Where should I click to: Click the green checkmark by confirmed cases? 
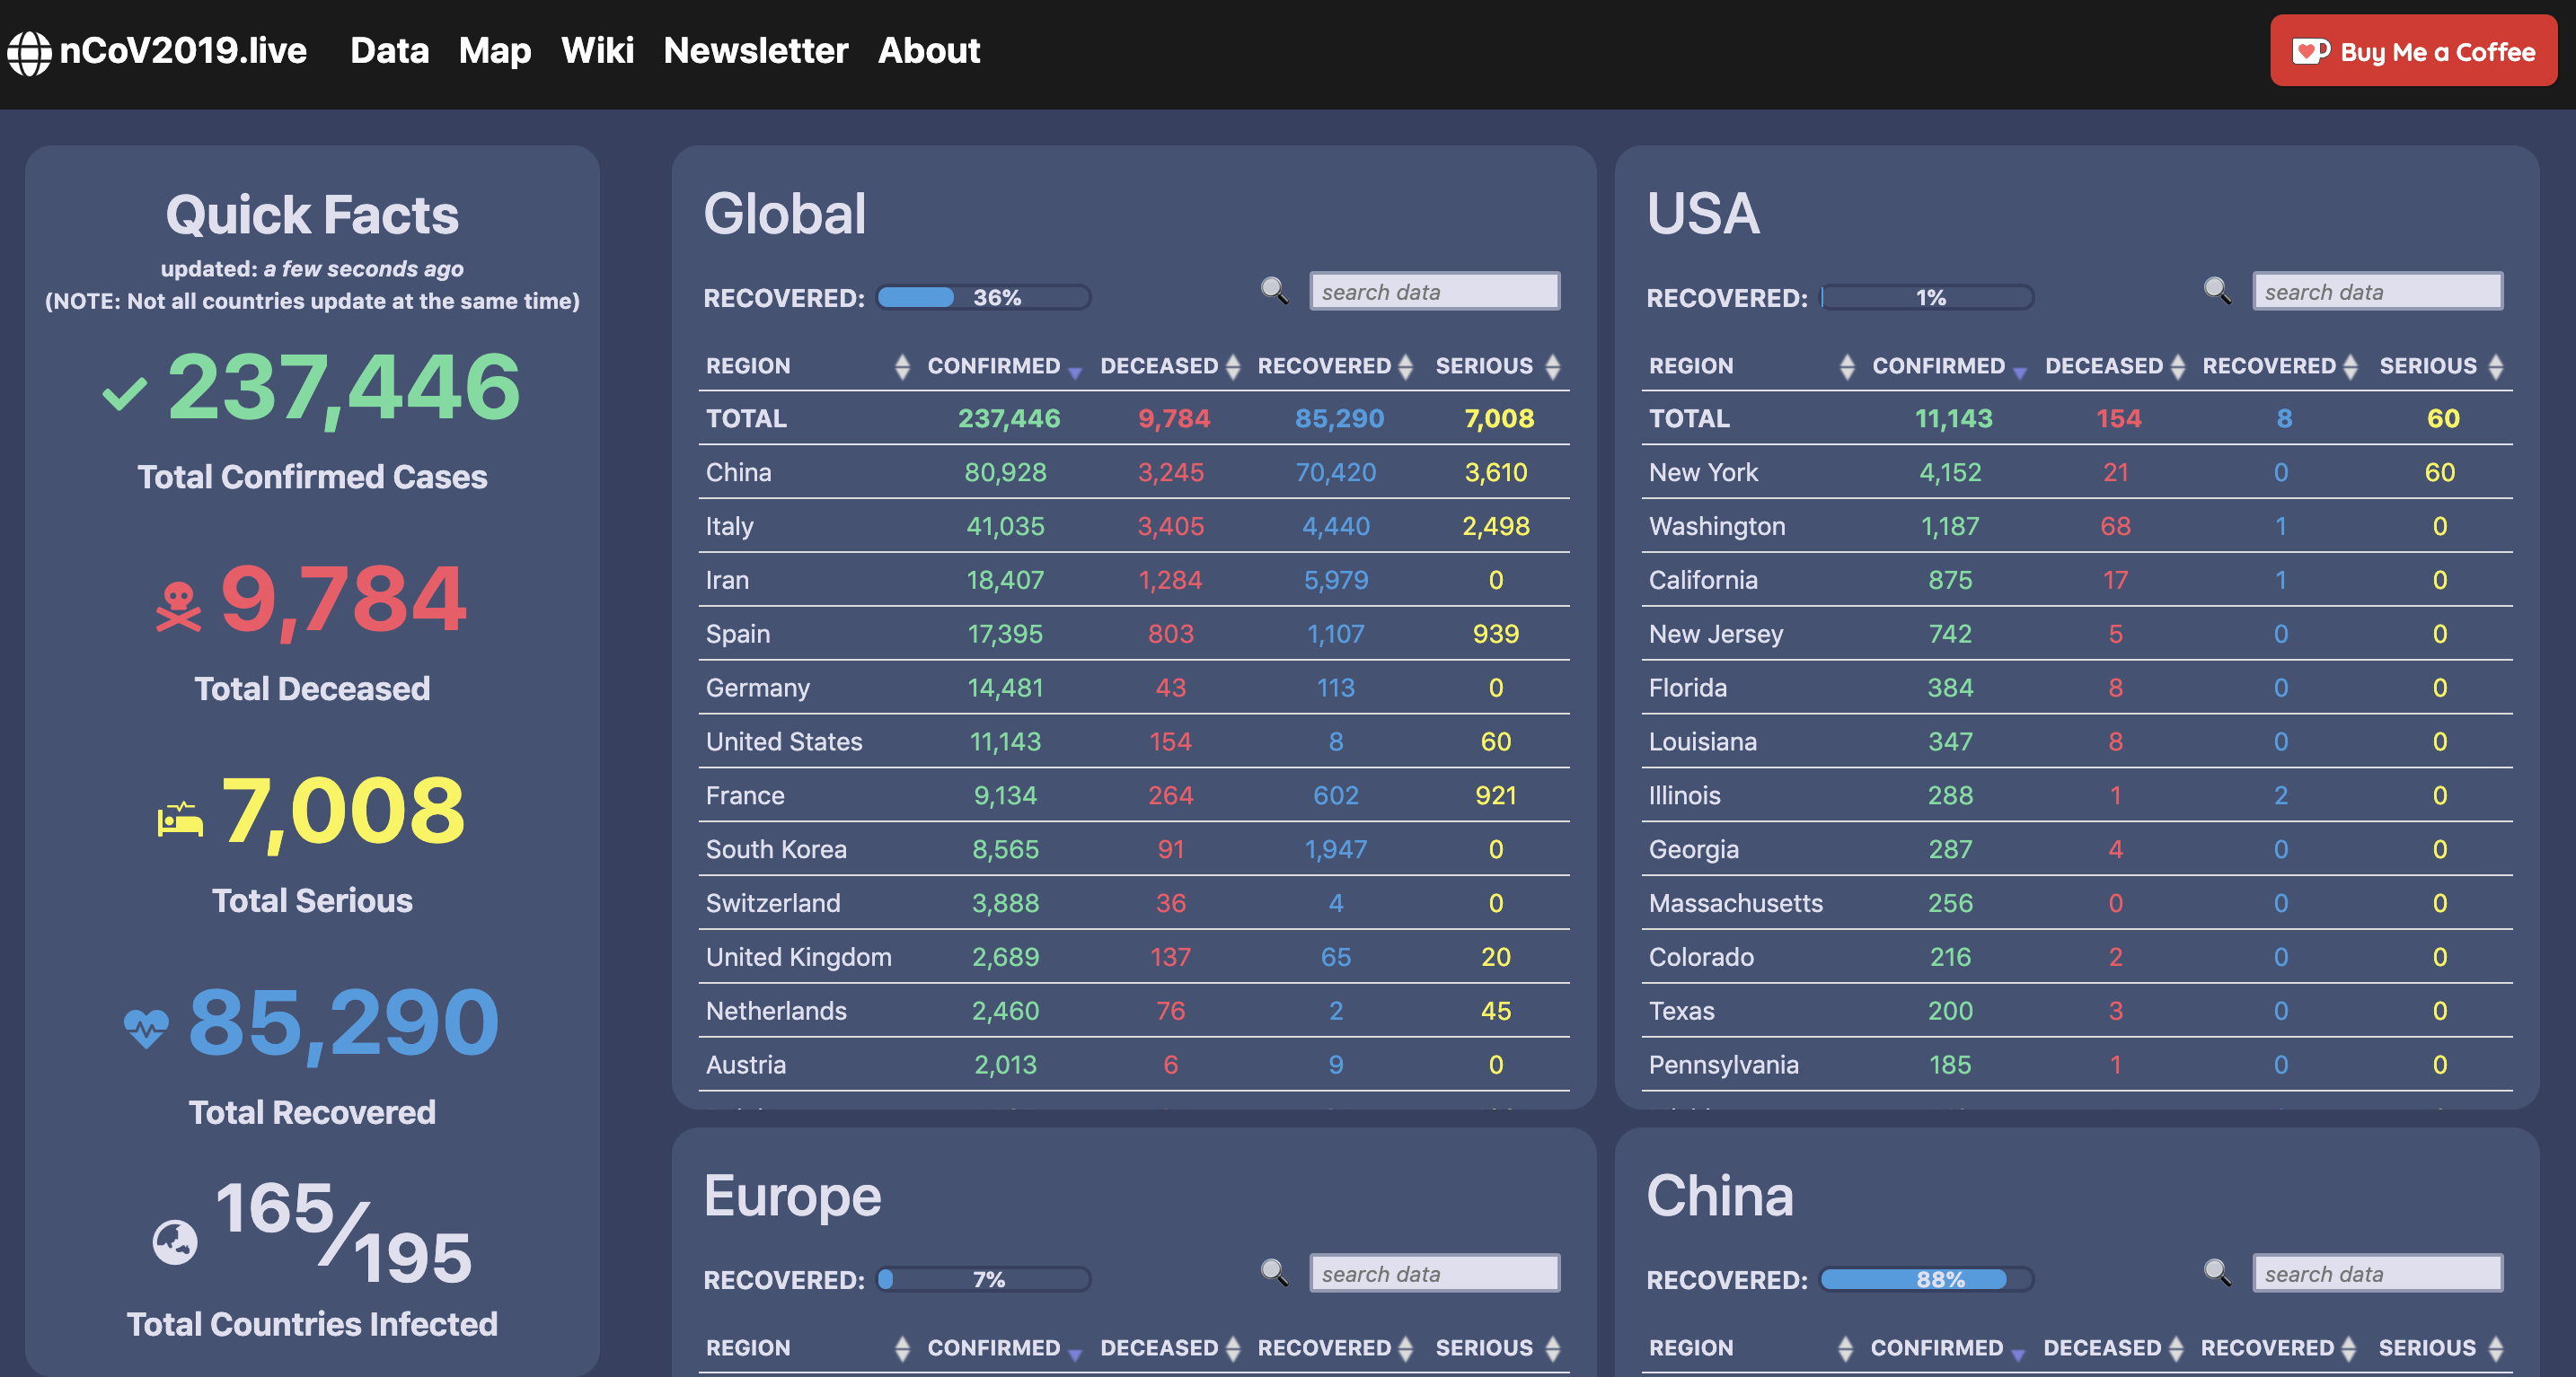125,394
